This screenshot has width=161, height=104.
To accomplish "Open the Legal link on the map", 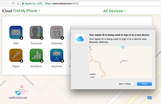I will coord(92,77).
